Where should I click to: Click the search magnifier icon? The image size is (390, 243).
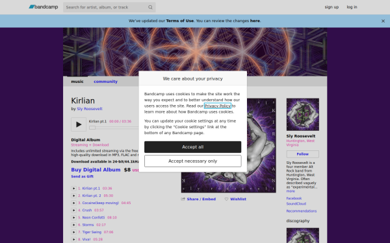tap(150, 7)
